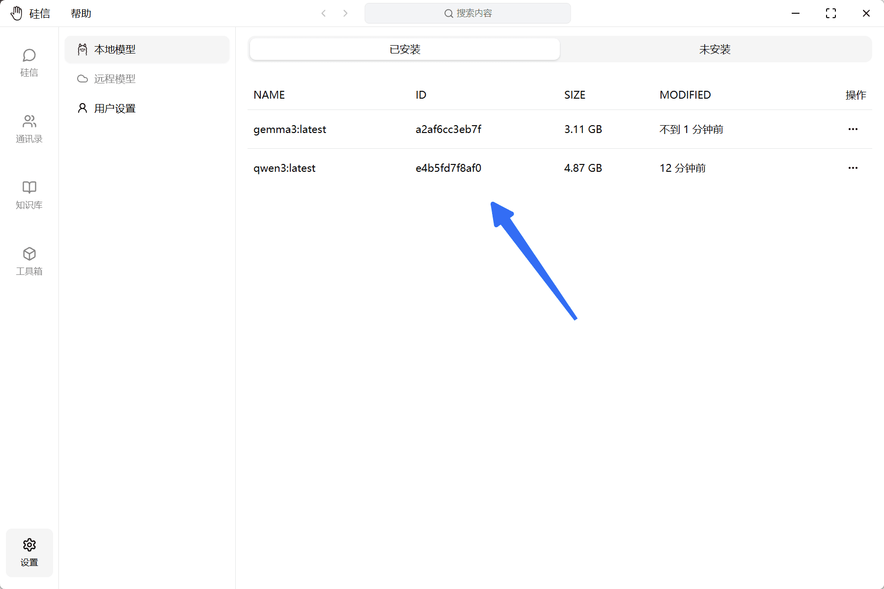
Task: Click the NAME column header
Action: [269, 95]
